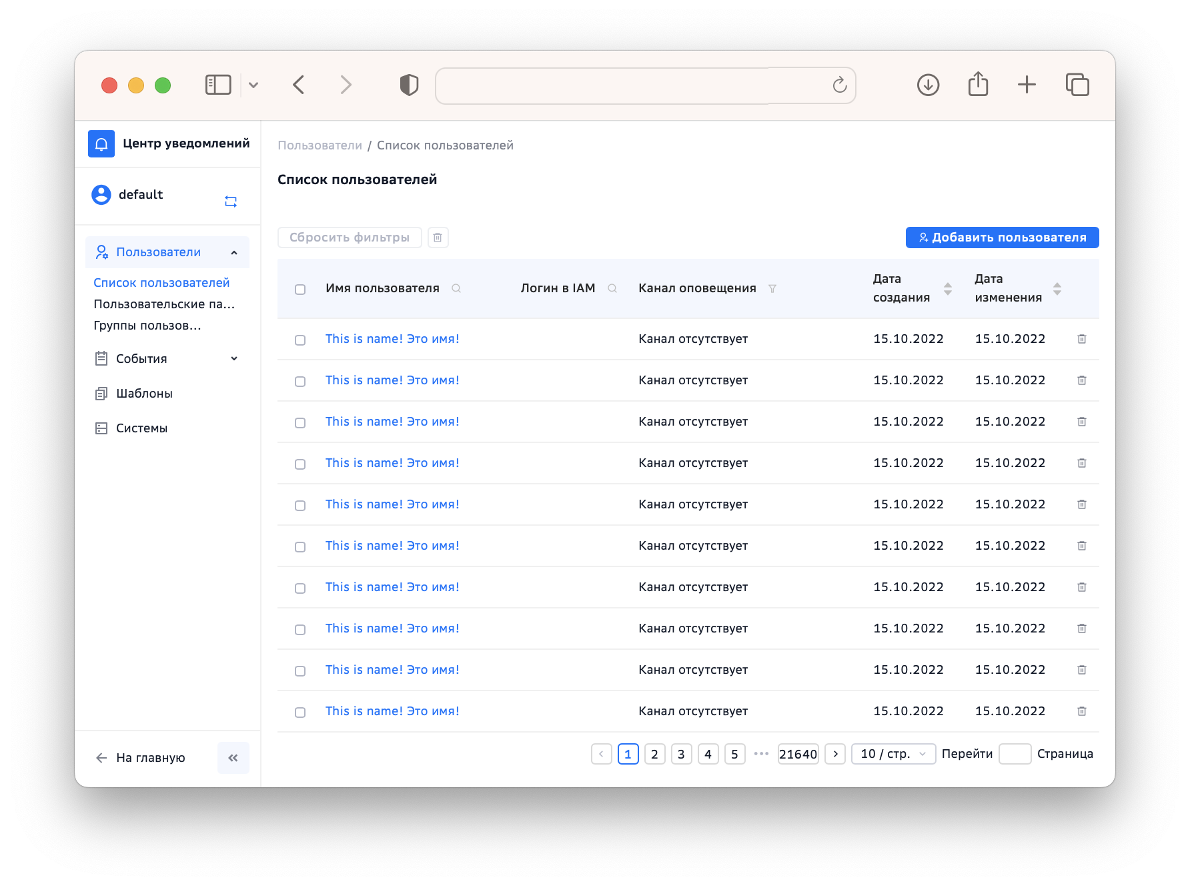
Task: Collapse the sidebar with double-chevron button
Action: click(233, 758)
